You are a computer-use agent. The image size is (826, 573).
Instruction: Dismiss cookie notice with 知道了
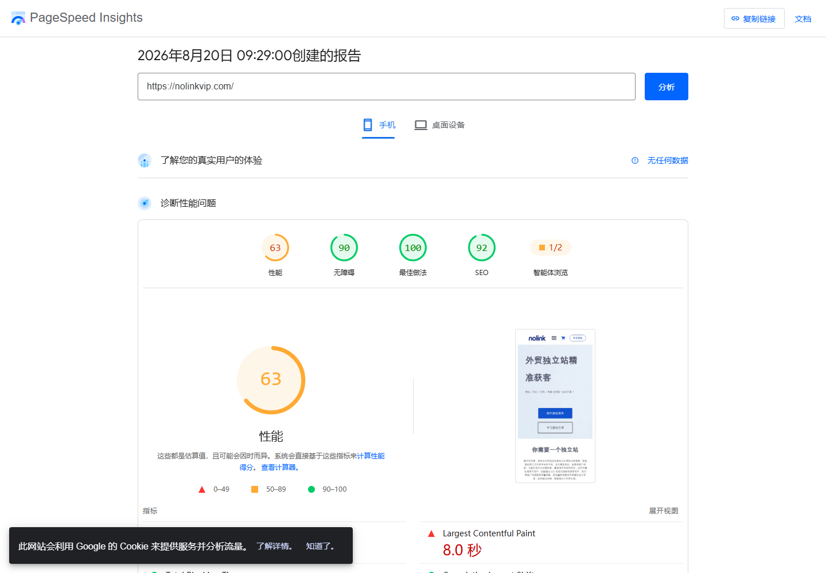pos(320,546)
